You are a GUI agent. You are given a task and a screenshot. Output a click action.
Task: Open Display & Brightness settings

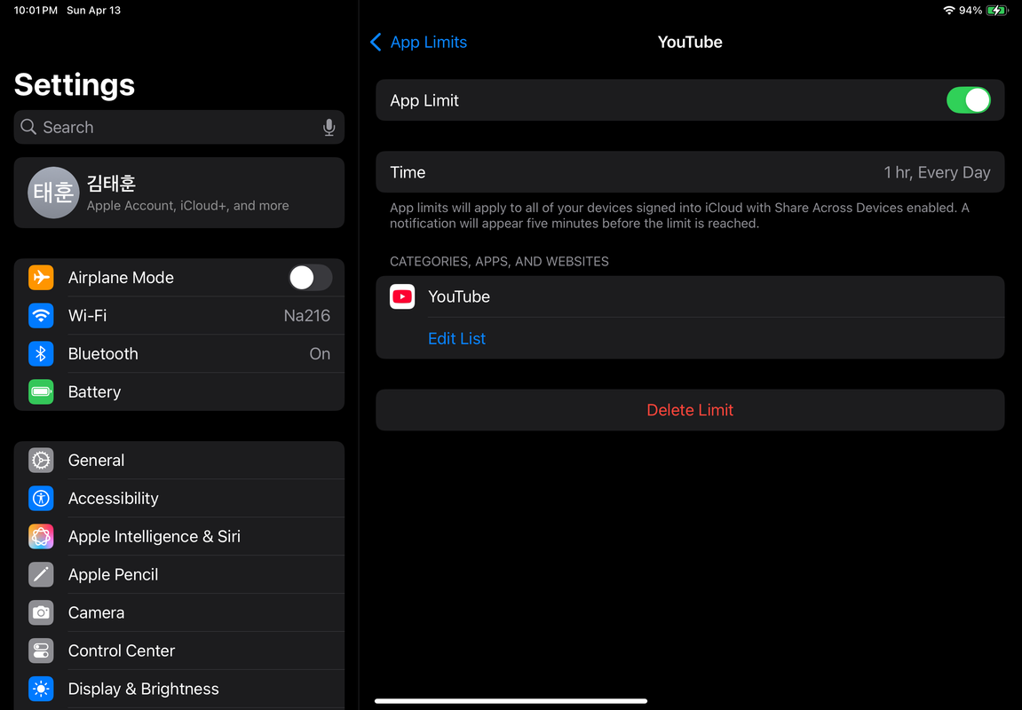tap(179, 690)
